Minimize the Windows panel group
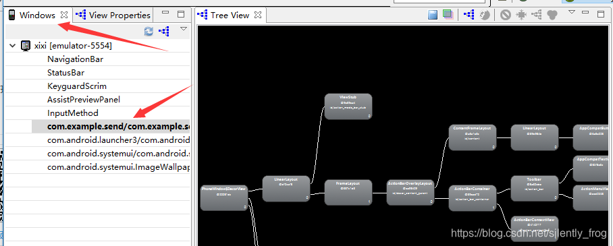Screen dimensions: 613x246 click(165, 13)
